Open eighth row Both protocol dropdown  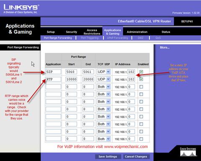103,124
